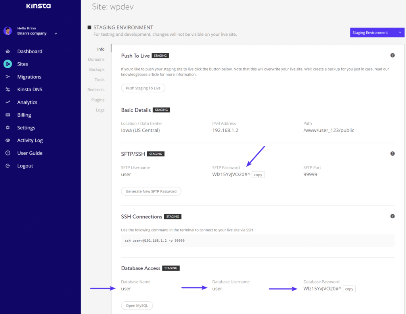Switch to the Domains tab
This screenshot has width=406, height=314.
click(x=96, y=59)
